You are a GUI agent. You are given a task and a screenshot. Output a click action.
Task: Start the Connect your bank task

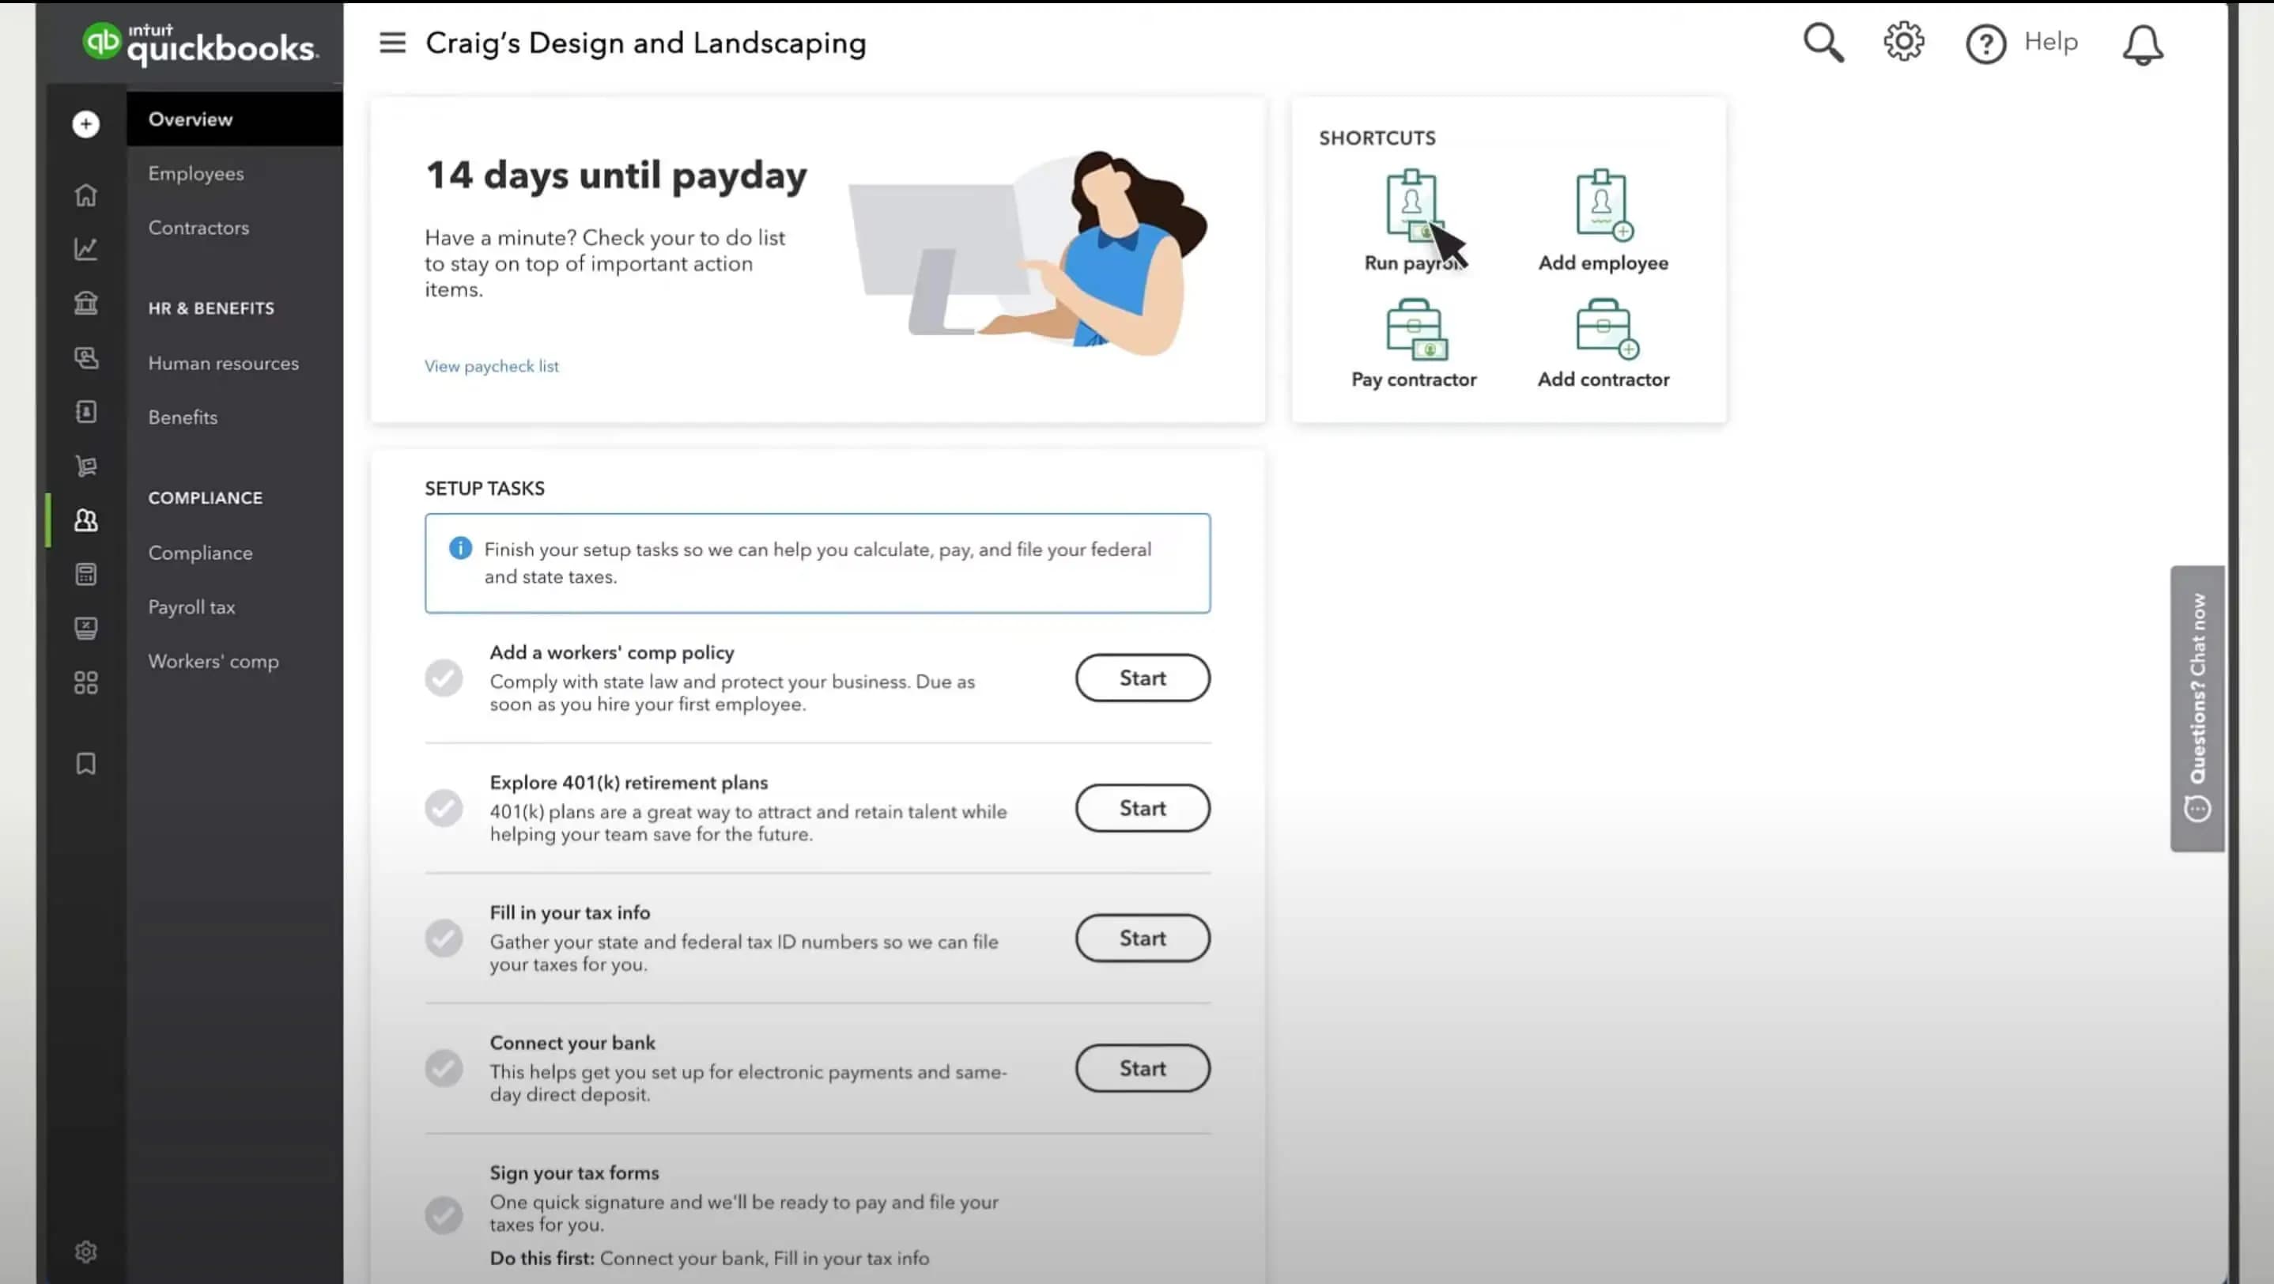[x=1143, y=1069]
